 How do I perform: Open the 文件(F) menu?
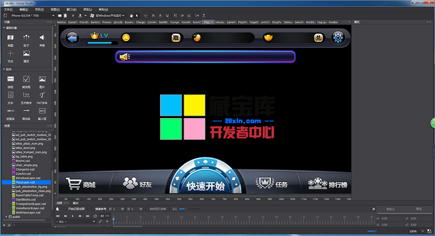pos(8,10)
